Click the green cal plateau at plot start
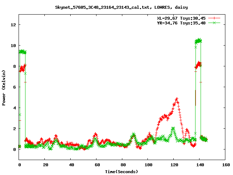 (23, 52)
